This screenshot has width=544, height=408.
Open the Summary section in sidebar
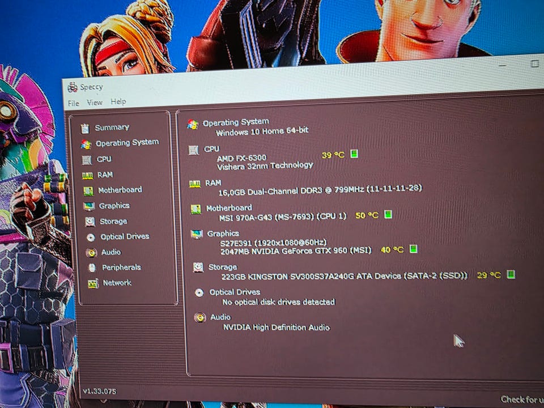(x=112, y=127)
